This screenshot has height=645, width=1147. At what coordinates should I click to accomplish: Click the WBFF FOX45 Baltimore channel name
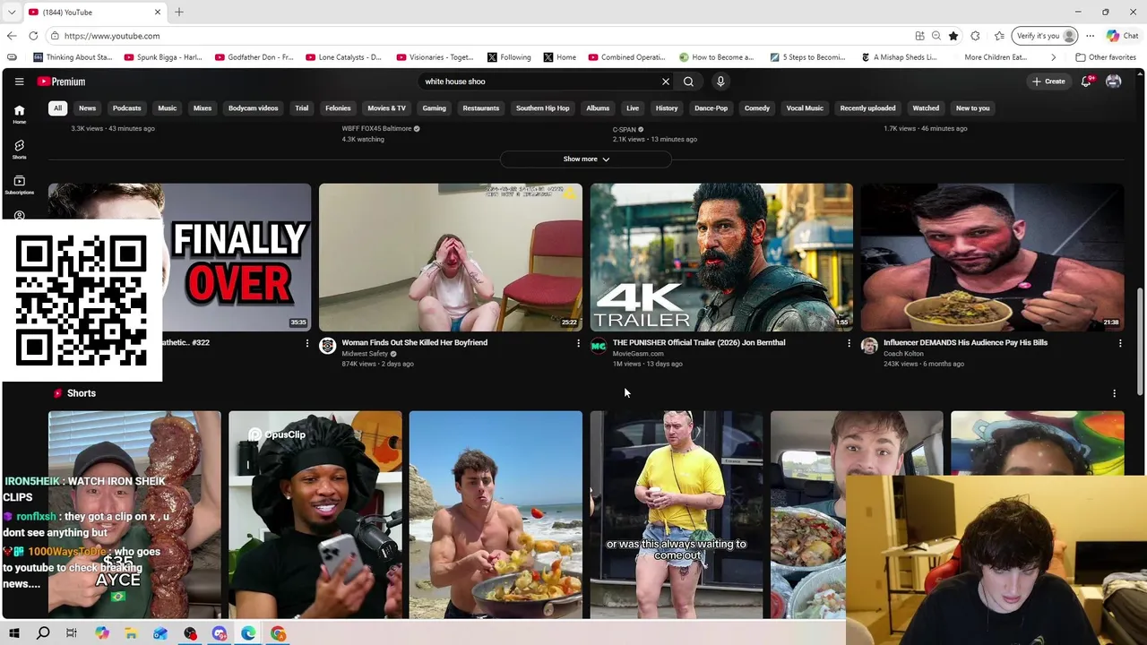[376, 128]
